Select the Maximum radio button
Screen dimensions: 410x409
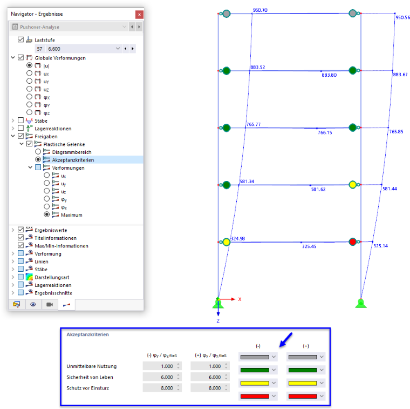click(x=46, y=214)
